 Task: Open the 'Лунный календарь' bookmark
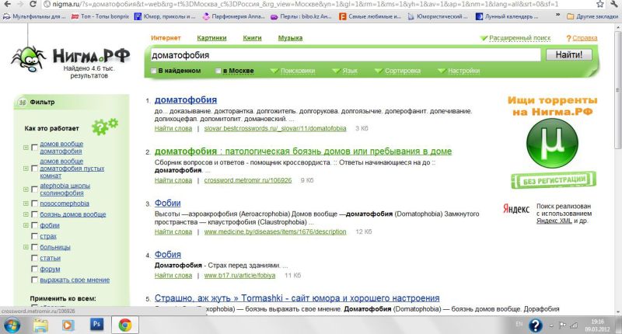tap(507, 16)
